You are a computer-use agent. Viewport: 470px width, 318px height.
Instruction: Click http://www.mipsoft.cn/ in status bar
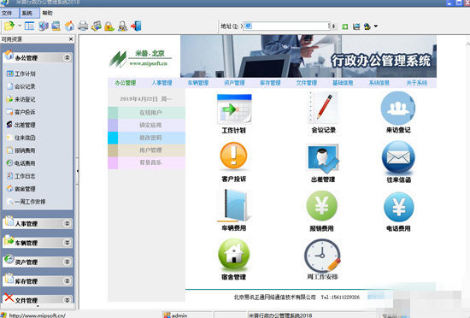37,315
